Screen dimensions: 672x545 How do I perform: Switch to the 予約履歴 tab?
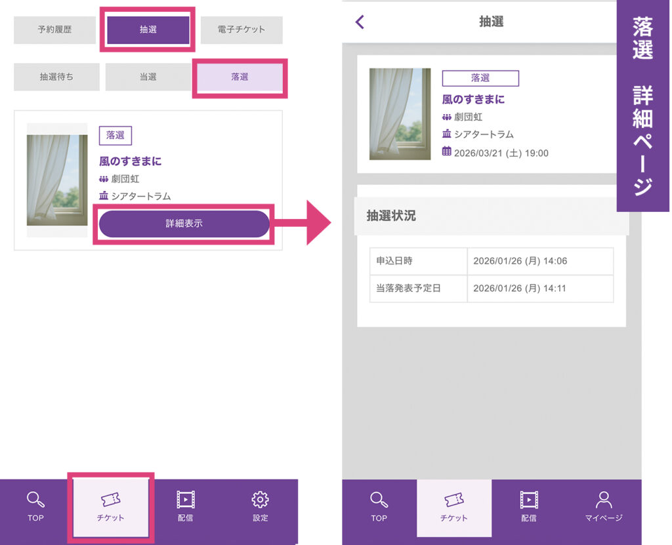55,30
